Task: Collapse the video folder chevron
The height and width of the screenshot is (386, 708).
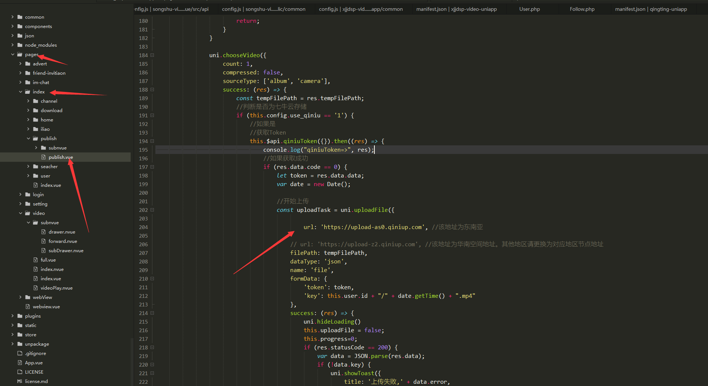Action: [x=20, y=213]
